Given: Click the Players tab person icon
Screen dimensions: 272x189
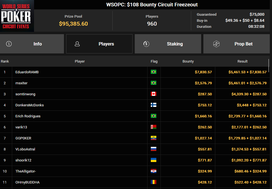Looking at the screenshot, I should tap(77, 44).
